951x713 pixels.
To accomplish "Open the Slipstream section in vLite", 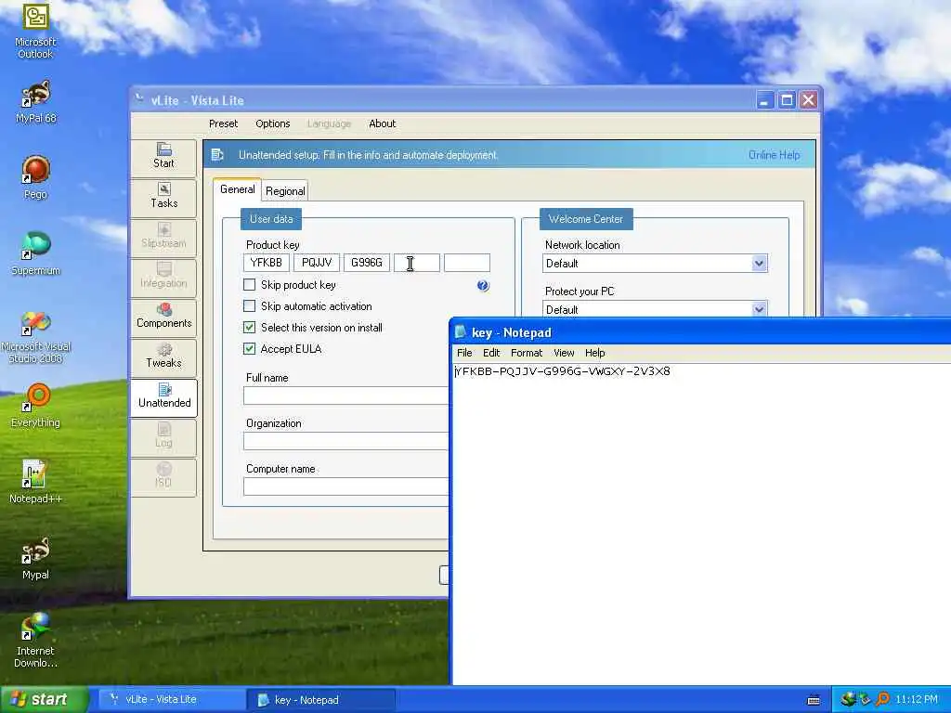I will click(x=163, y=237).
